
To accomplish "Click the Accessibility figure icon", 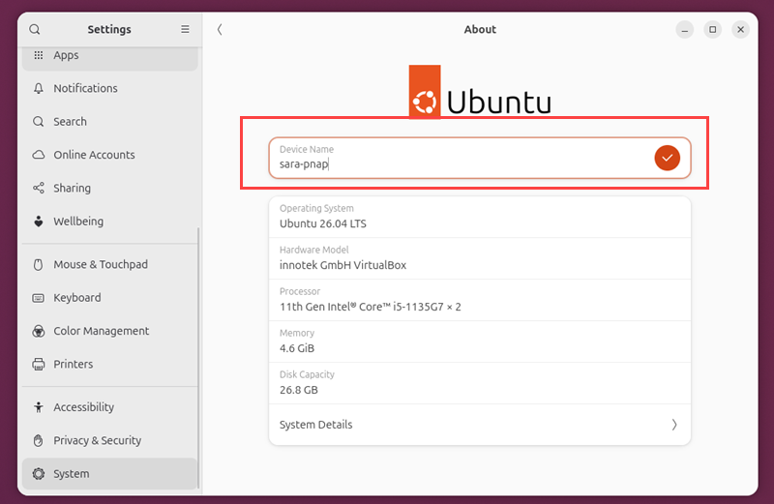I will 39,407.
